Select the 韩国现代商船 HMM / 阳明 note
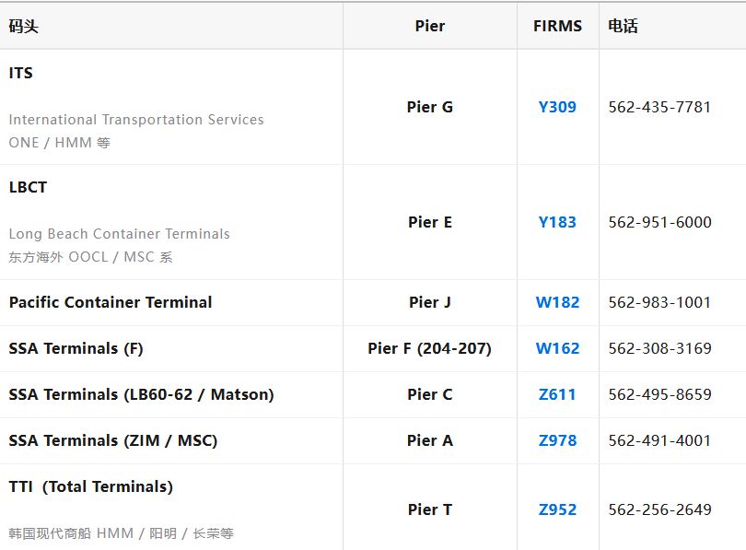The height and width of the screenshot is (550, 746). coord(122,533)
